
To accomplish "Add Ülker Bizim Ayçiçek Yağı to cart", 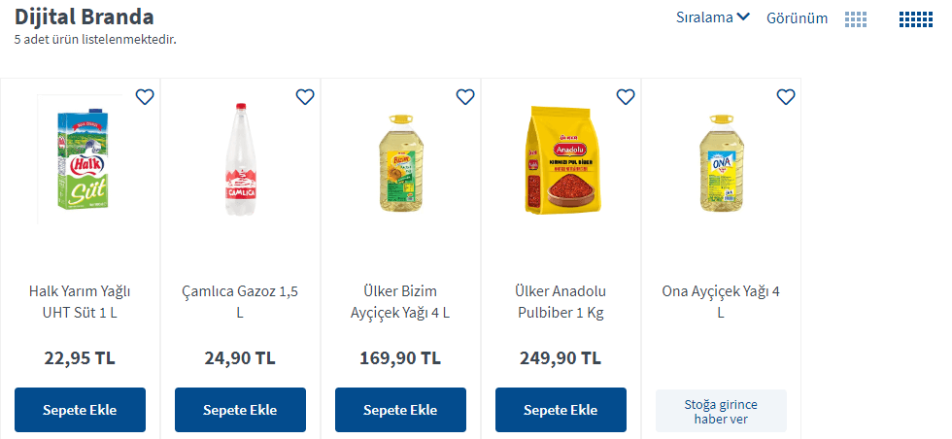I will (x=400, y=410).
